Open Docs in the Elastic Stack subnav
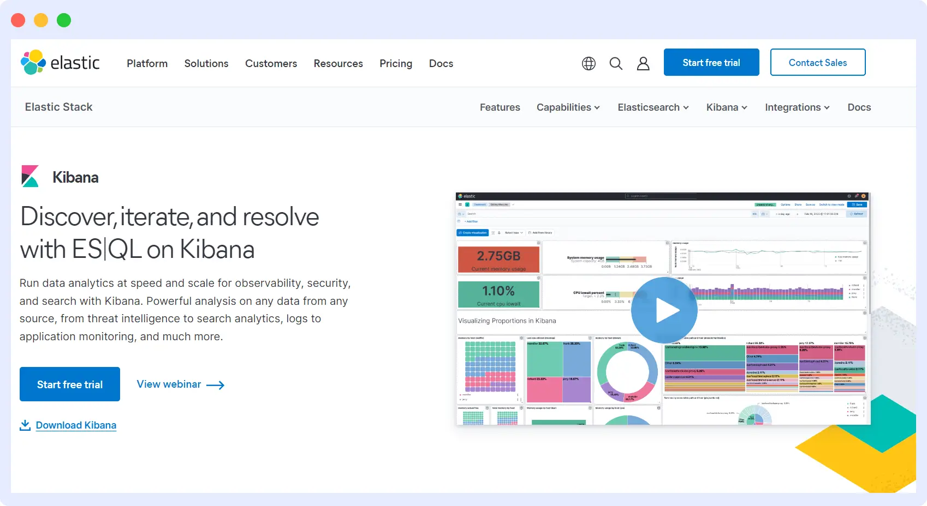 pos(859,107)
